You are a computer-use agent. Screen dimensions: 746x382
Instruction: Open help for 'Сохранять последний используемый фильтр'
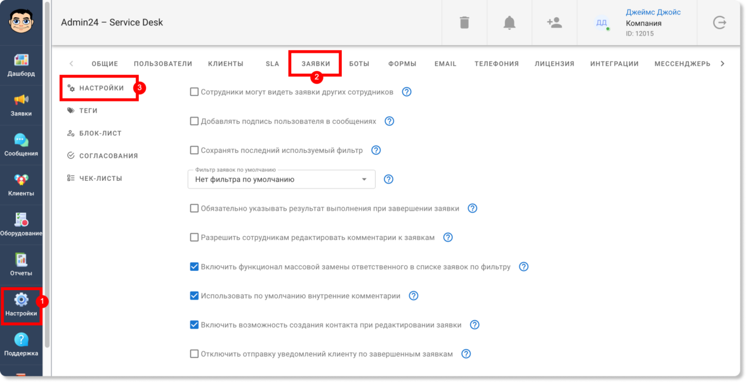[376, 150]
